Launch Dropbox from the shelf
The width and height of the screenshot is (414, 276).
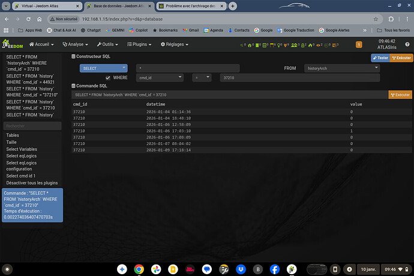241,269
